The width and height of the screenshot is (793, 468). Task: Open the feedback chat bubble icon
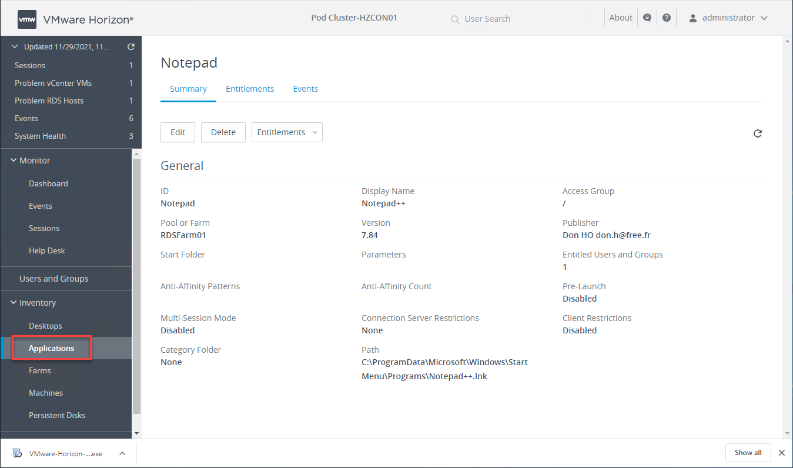(647, 18)
